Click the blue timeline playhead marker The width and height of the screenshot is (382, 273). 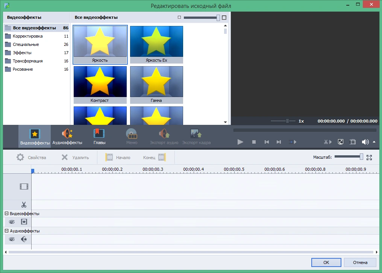click(33, 171)
